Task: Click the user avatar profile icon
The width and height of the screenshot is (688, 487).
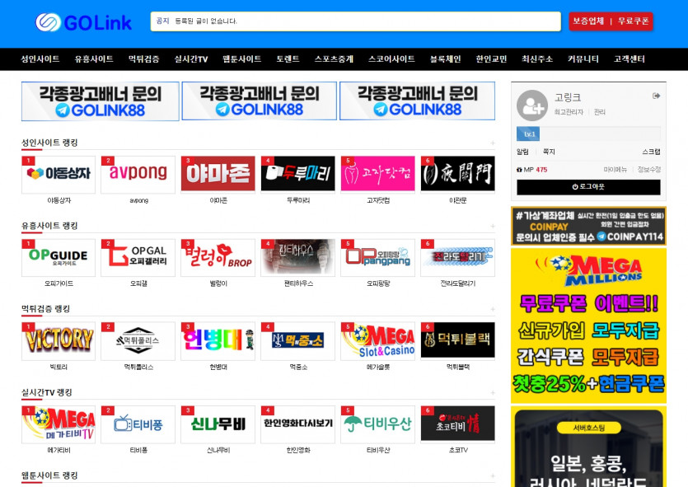Action: [x=531, y=105]
